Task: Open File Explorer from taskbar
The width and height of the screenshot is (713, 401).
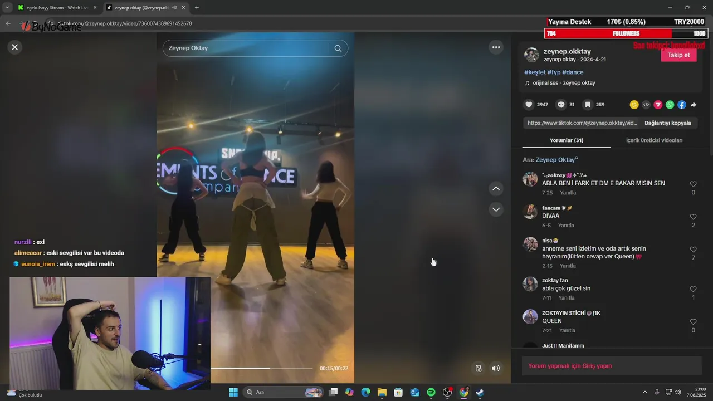Action: pos(382,392)
